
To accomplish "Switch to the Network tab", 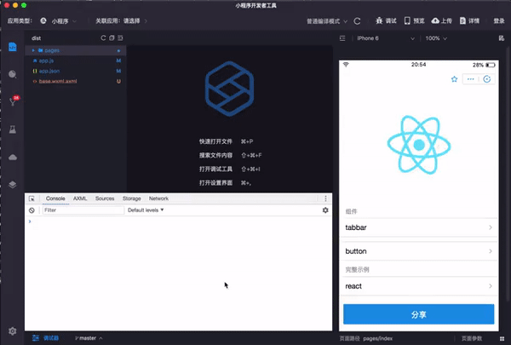I will tap(158, 198).
